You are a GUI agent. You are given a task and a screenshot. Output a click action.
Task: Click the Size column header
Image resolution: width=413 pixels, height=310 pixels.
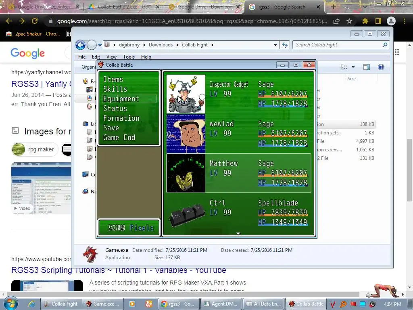click(352, 79)
